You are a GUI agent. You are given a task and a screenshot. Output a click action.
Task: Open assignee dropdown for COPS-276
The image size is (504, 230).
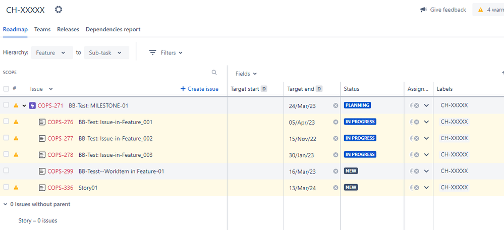point(426,122)
